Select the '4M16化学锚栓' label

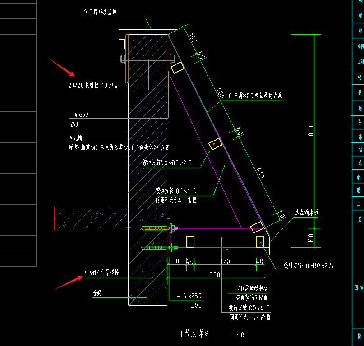101,273
